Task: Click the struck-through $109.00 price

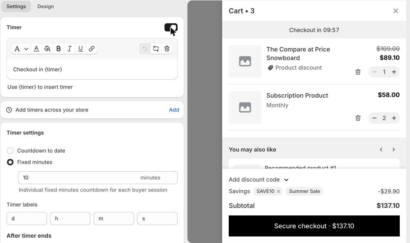Action: click(388, 49)
